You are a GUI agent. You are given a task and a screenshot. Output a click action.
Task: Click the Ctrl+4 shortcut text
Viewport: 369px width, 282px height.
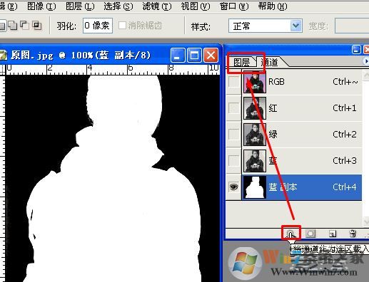(345, 187)
